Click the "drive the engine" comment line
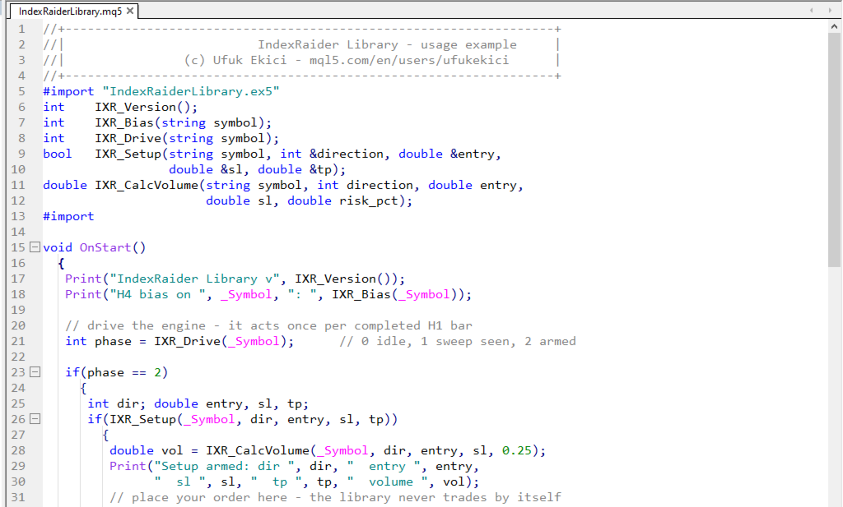Image resolution: width=843 pixels, height=507 pixels. click(269, 325)
